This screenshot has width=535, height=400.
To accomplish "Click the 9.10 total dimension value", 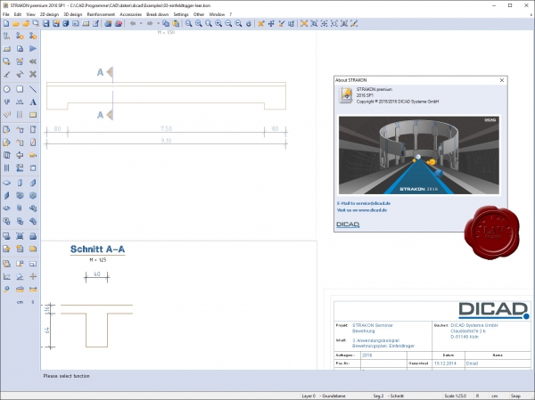I will coord(166,141).
